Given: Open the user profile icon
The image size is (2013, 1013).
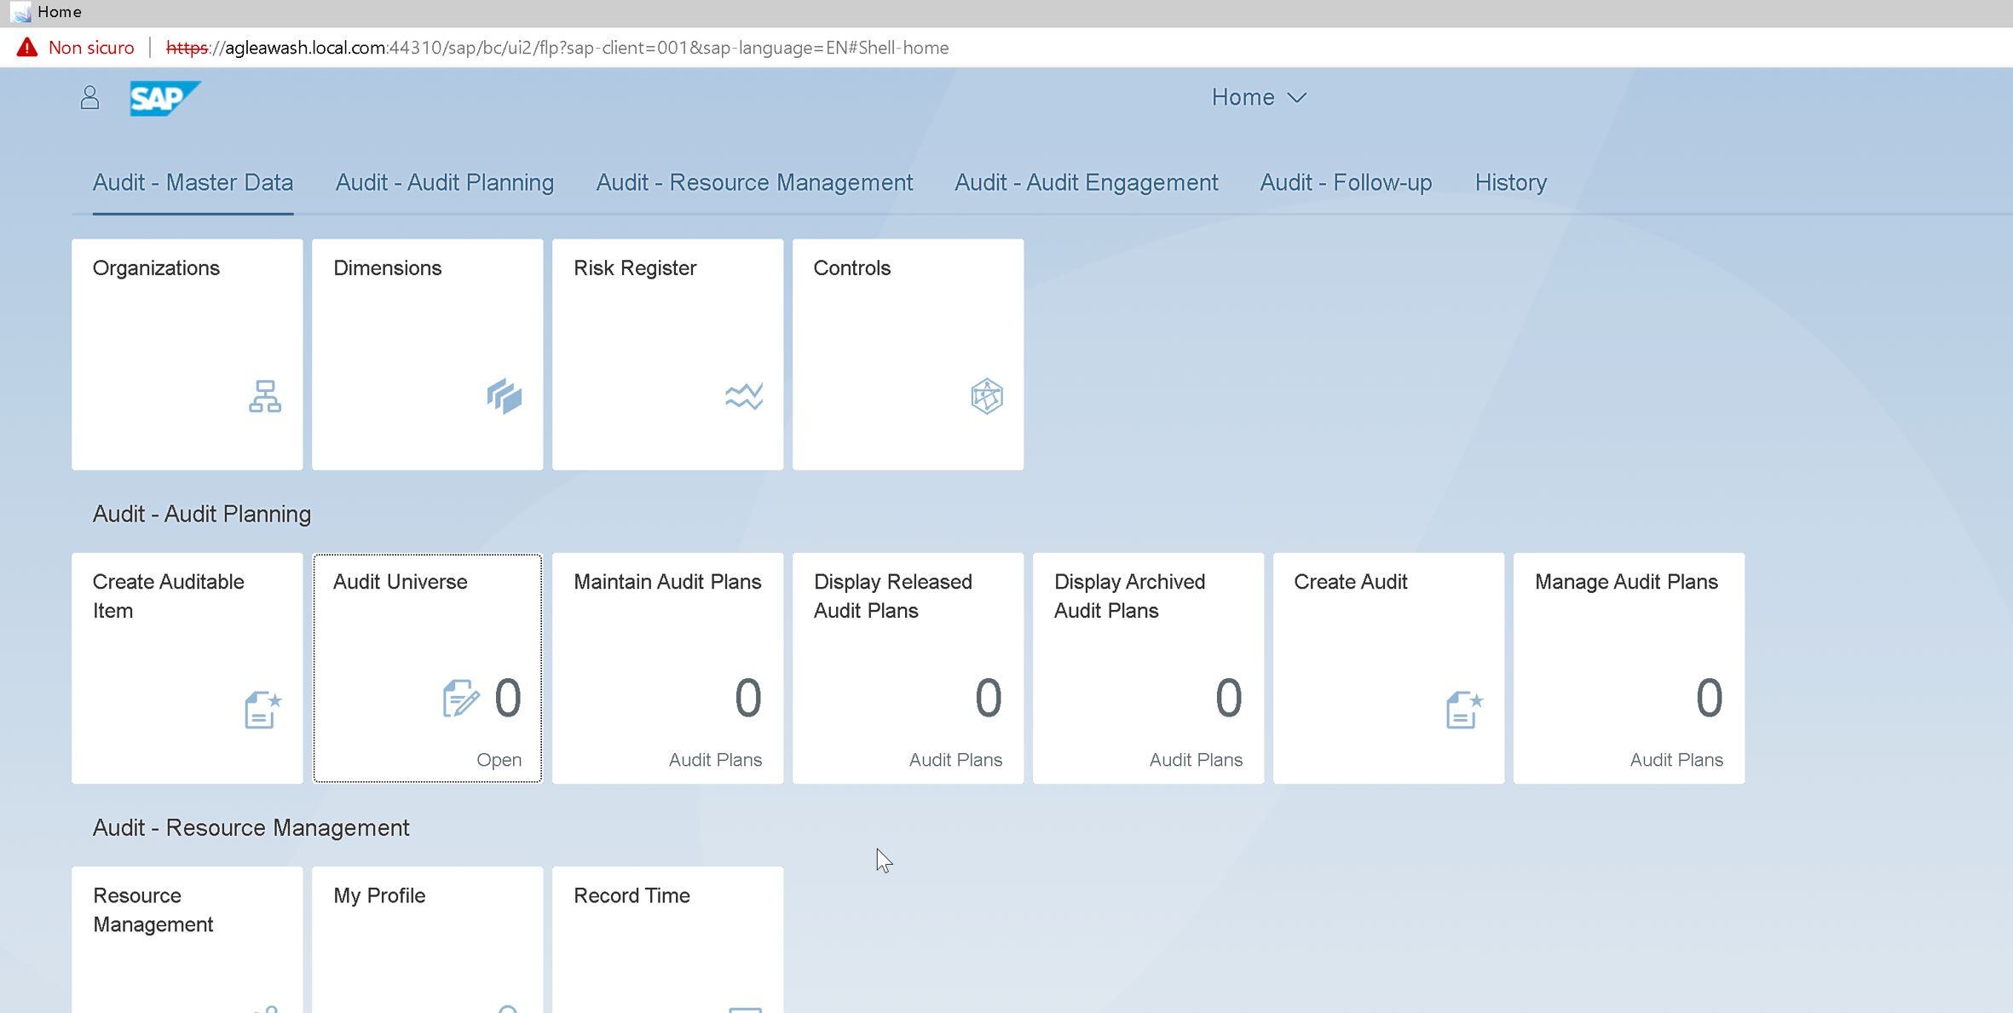Looking at the screenshot, I should [x=89, y=97].
